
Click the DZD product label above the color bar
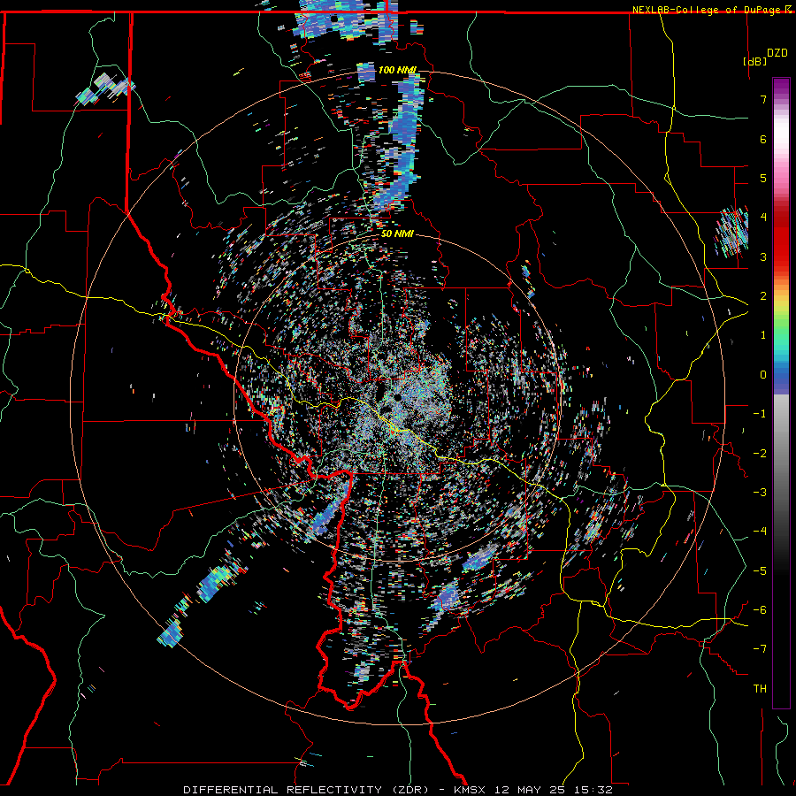pyautogui.click(x=777, y=53)
